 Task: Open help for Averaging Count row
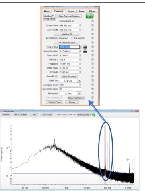[x=93, y=85]
